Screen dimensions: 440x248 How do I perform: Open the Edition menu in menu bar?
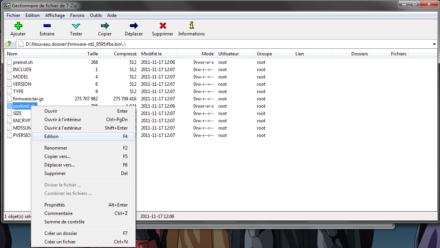(x=32, y=15)
